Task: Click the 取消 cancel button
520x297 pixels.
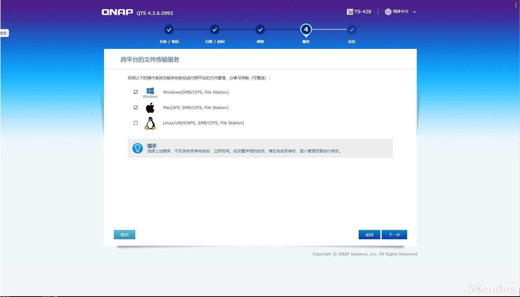Action: pos(124,235)
